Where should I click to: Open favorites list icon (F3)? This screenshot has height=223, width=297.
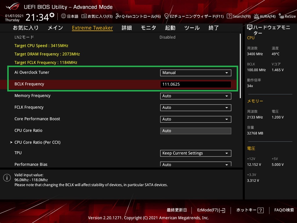coord(84,16)
